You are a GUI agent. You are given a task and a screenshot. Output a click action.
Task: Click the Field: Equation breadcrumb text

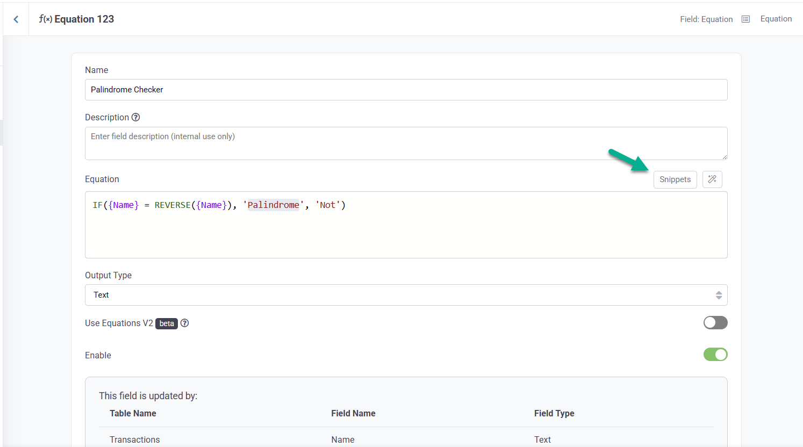tap(706, 19)
